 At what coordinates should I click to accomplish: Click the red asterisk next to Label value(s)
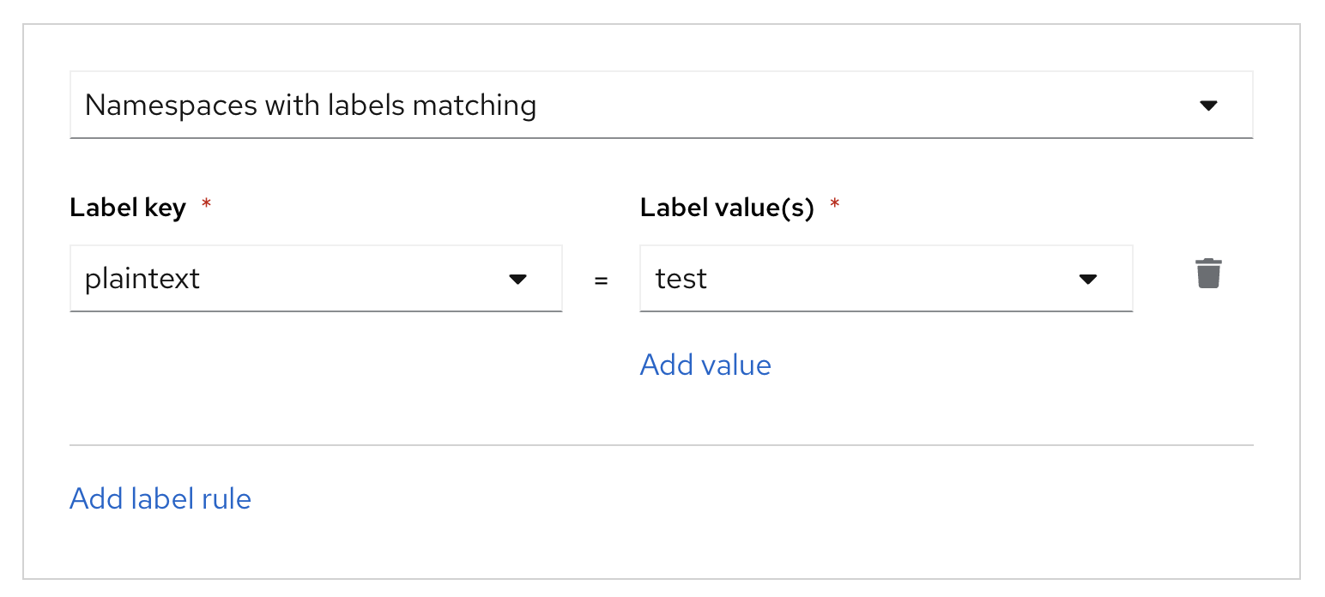point(834,206)
